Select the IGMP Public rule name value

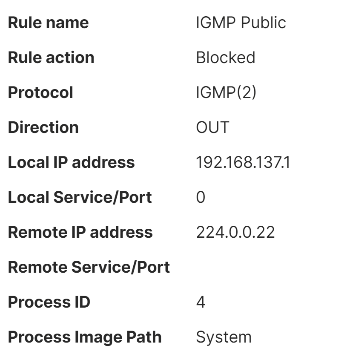pos(241,23)
